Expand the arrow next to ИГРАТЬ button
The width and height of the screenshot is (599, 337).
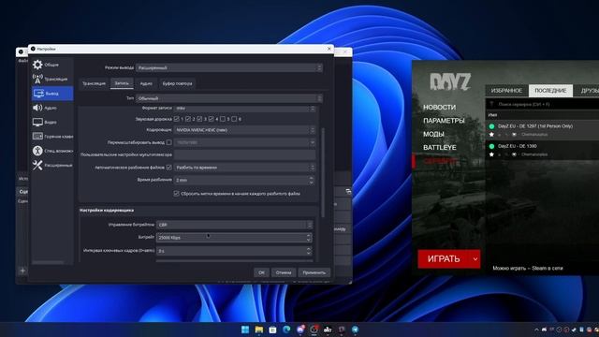[475, 259]
